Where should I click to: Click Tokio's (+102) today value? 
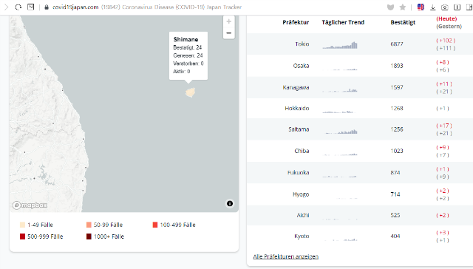click(x=446, y=41)
